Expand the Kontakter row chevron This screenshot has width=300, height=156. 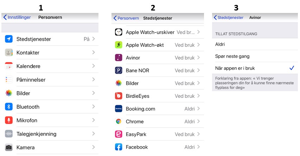coord(94,52)
